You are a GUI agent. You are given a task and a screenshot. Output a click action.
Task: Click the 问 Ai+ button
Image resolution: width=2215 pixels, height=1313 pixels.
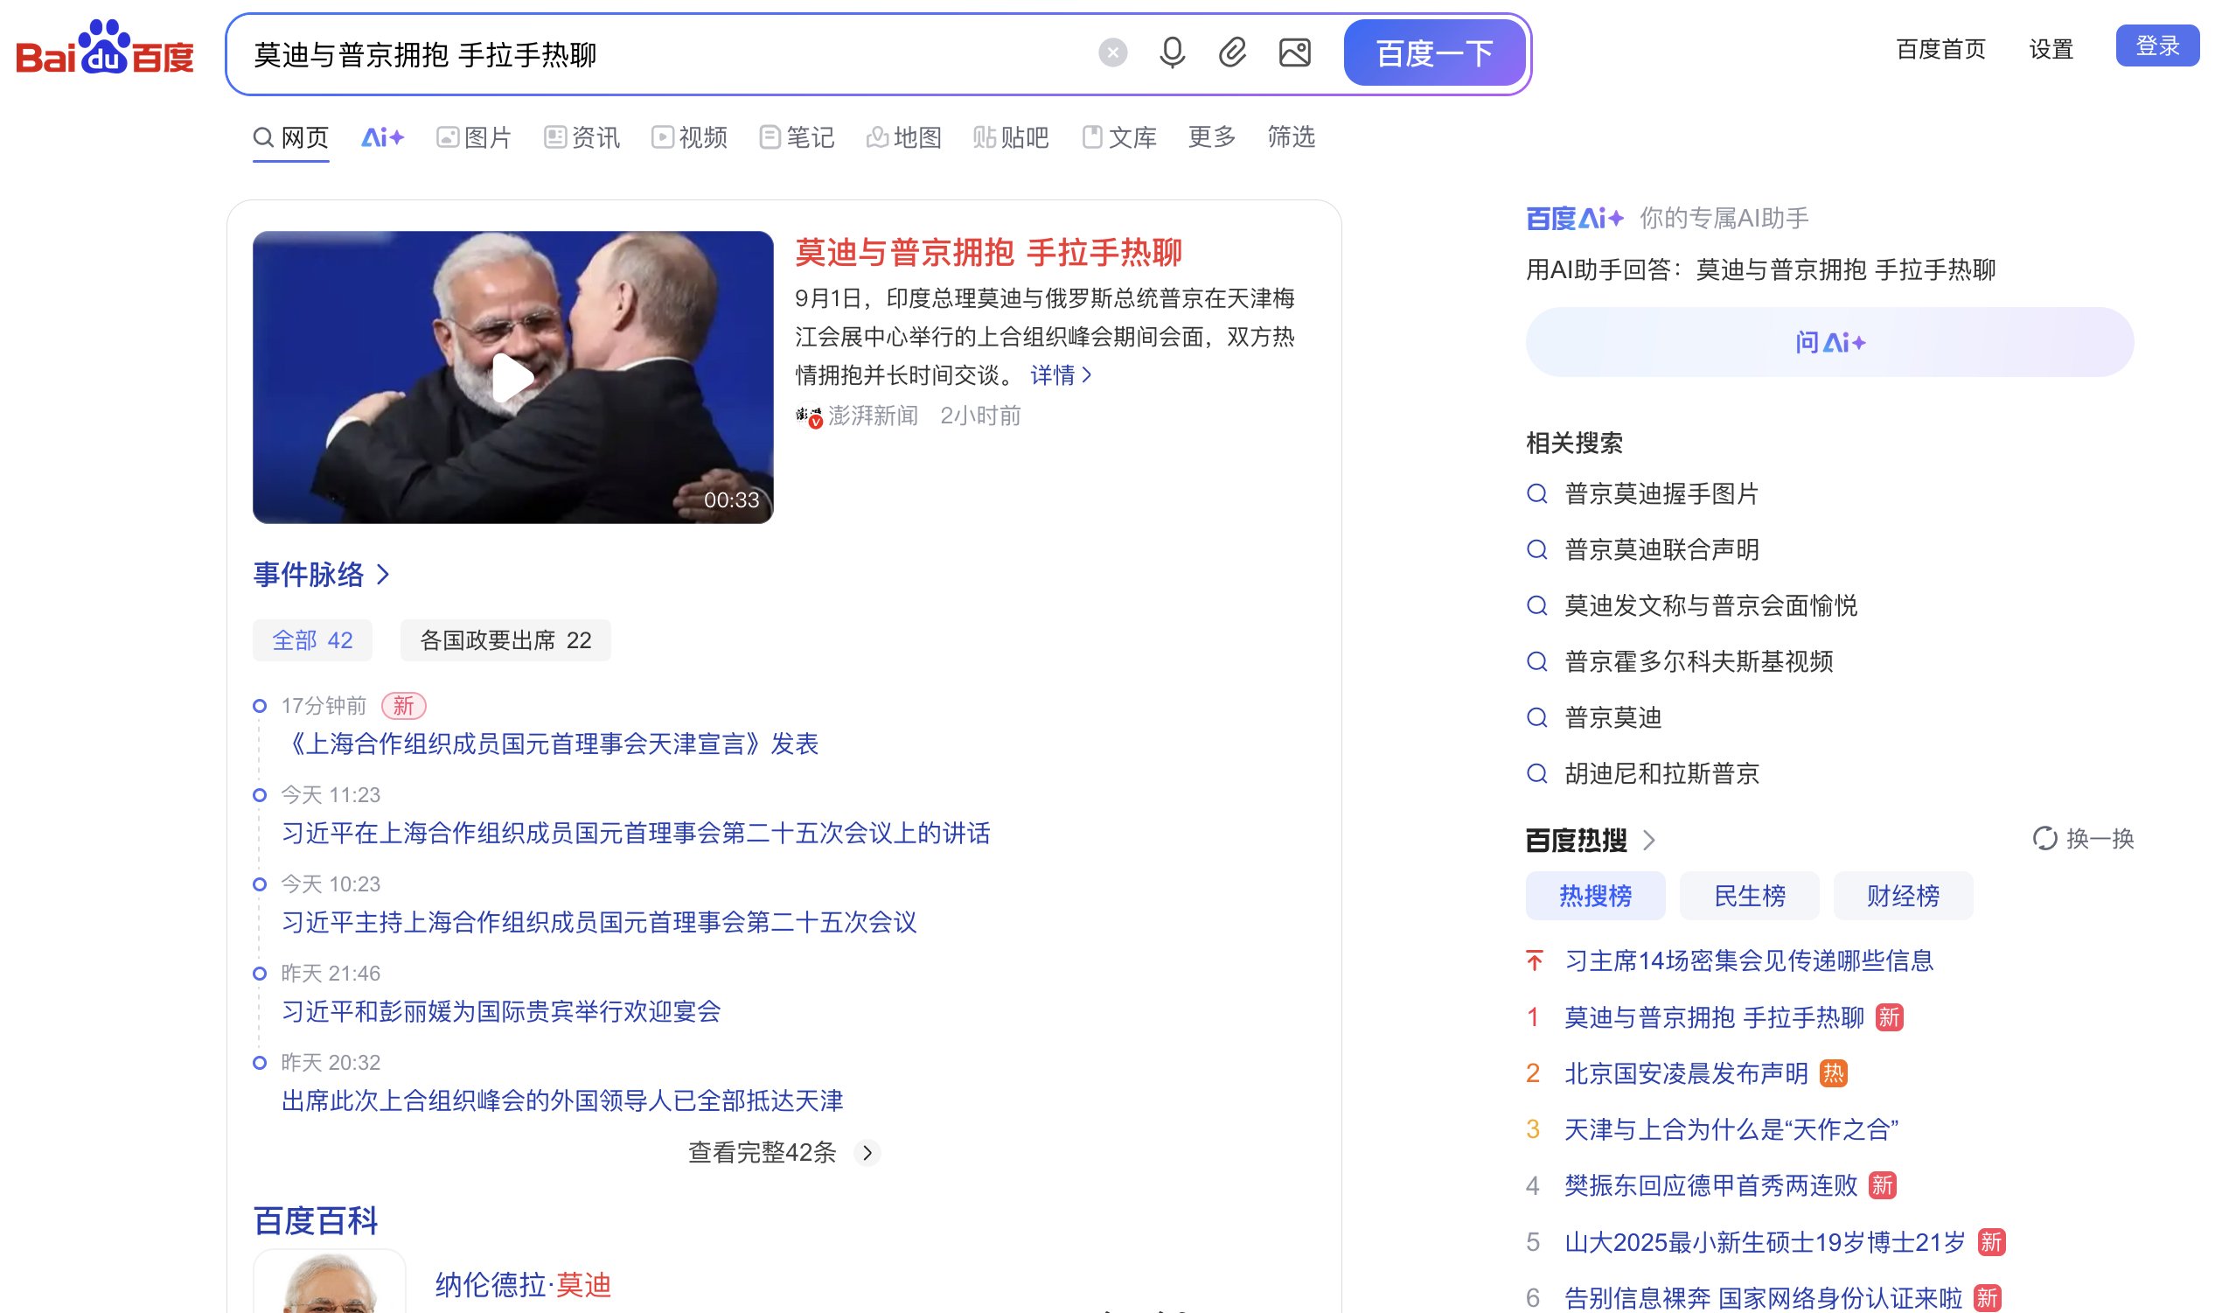tap(1828, 342)
